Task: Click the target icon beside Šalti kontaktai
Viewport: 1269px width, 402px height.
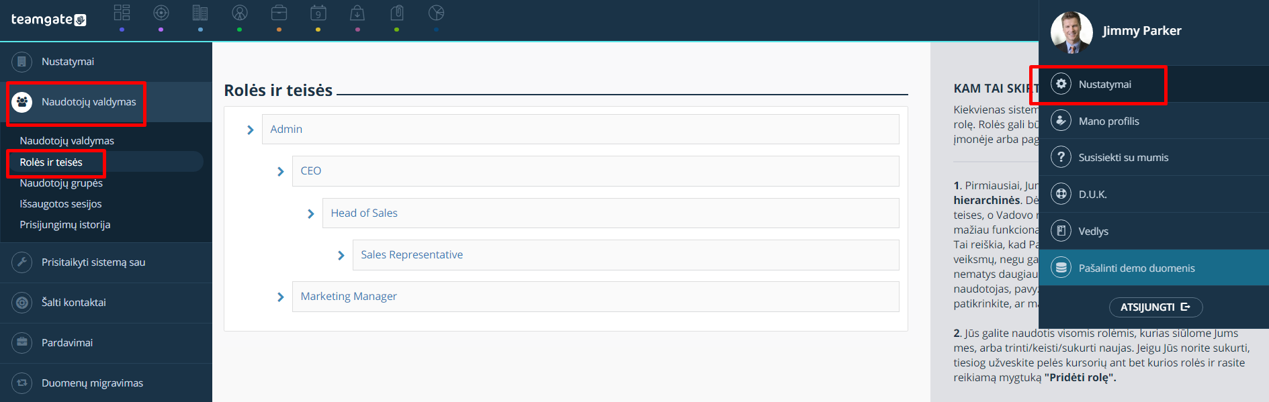Action: point(22,303)
